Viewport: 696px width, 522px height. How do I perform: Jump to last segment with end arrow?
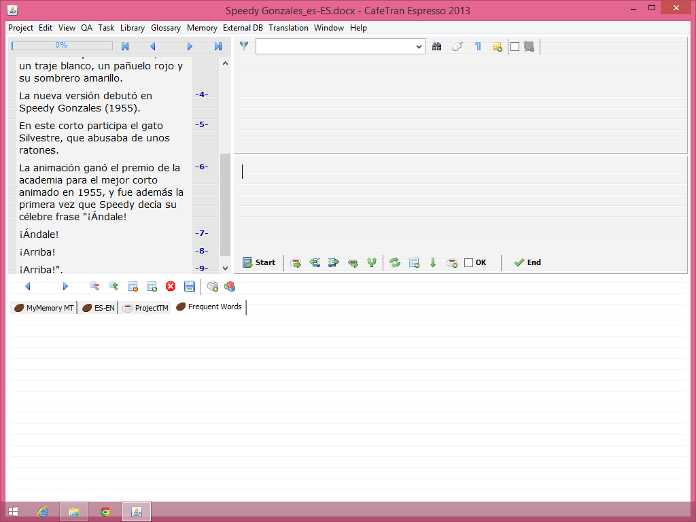(218, 46)
